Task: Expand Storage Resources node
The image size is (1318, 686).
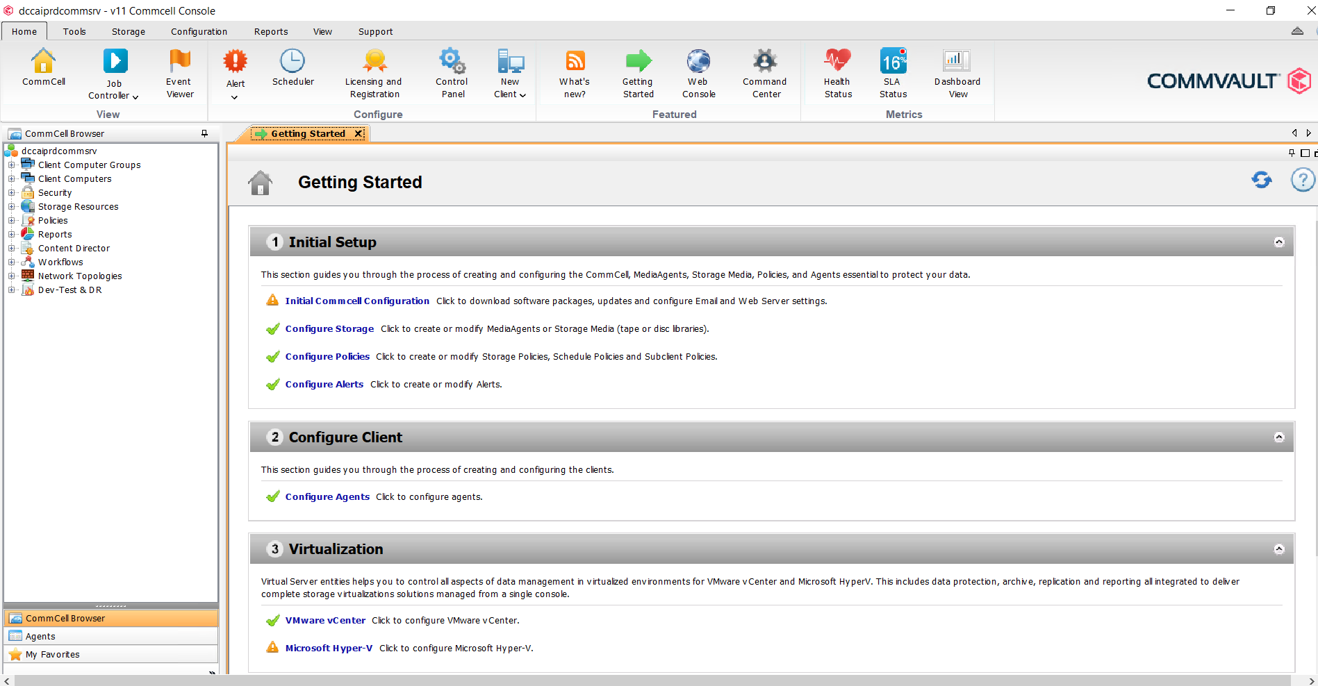Action: (11, 206)
